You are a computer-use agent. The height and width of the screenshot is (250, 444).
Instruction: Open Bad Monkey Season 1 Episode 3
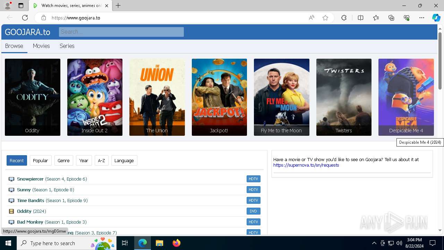[52, 222]
